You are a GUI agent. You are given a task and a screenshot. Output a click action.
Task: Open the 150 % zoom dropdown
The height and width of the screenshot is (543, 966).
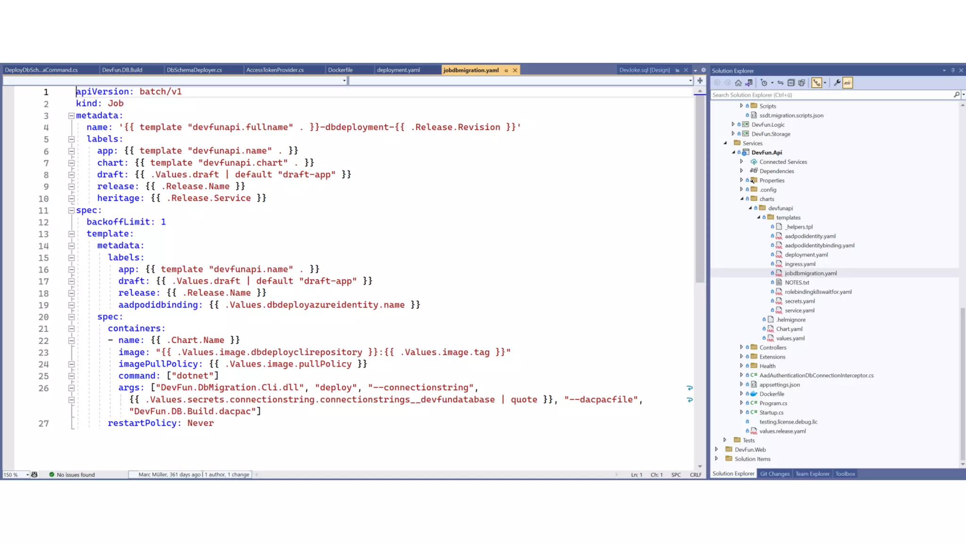point(28,475)
